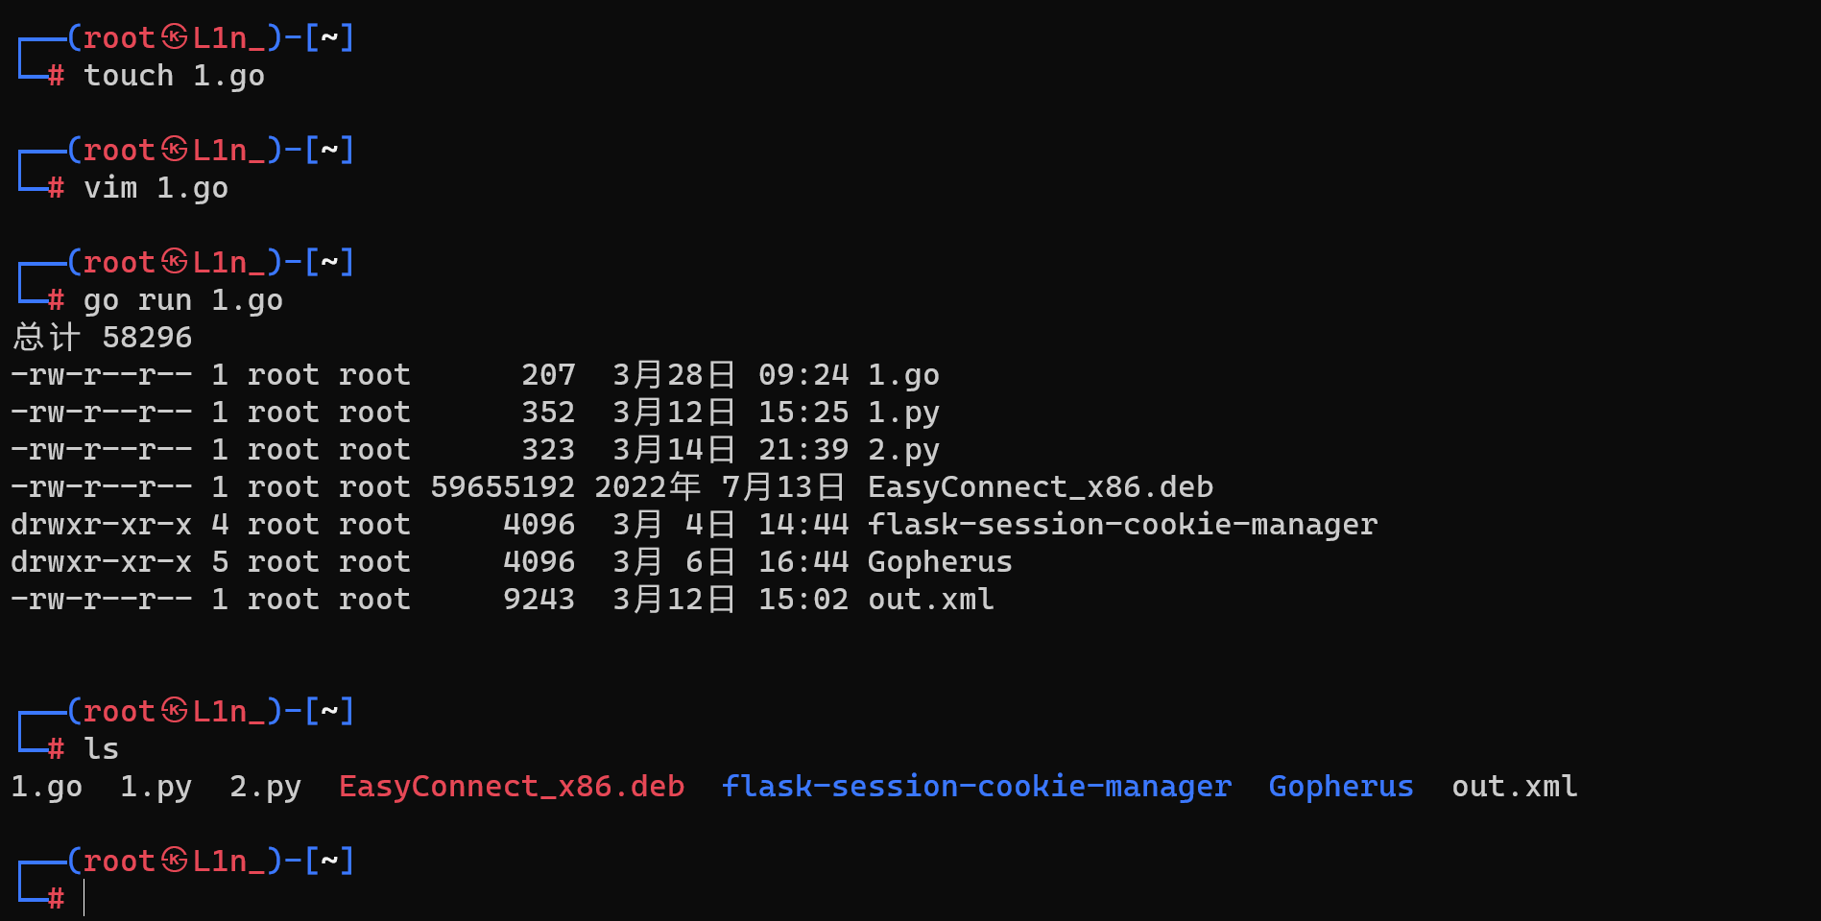Click 2.py in the long listing
Screen dimensions: 1821x921
tap(903, 450)
